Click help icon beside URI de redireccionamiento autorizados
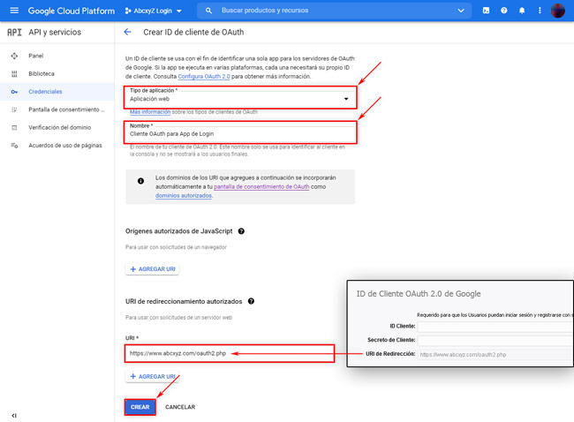This screenshot has width=574, height=422. pos(251,301)
